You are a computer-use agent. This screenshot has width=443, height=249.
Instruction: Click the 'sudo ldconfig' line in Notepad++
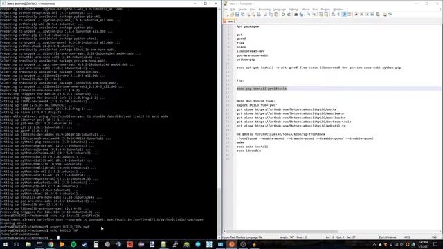click(248, 151)
